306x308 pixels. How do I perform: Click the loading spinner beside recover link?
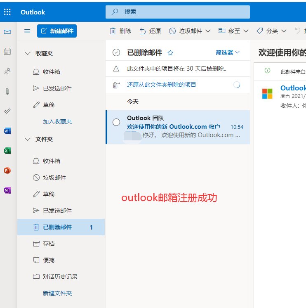click(x=237, y=85)
